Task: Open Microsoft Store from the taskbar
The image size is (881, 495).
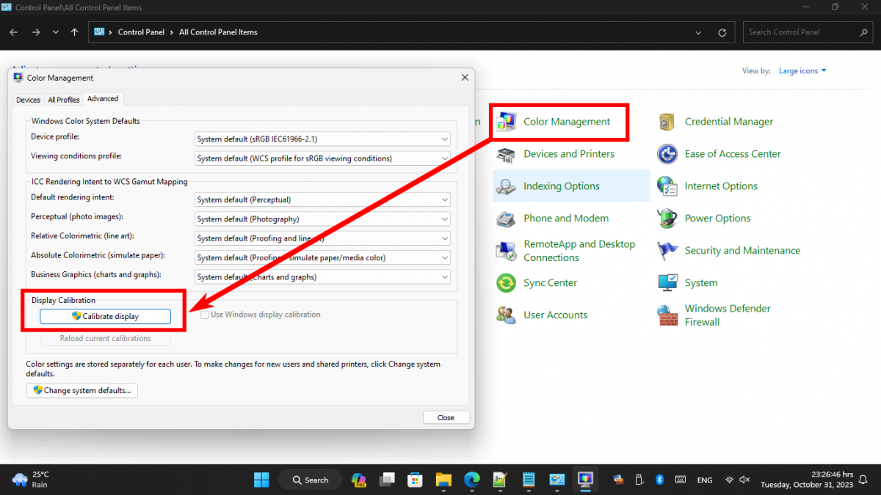Action: (x=416, y=480)
